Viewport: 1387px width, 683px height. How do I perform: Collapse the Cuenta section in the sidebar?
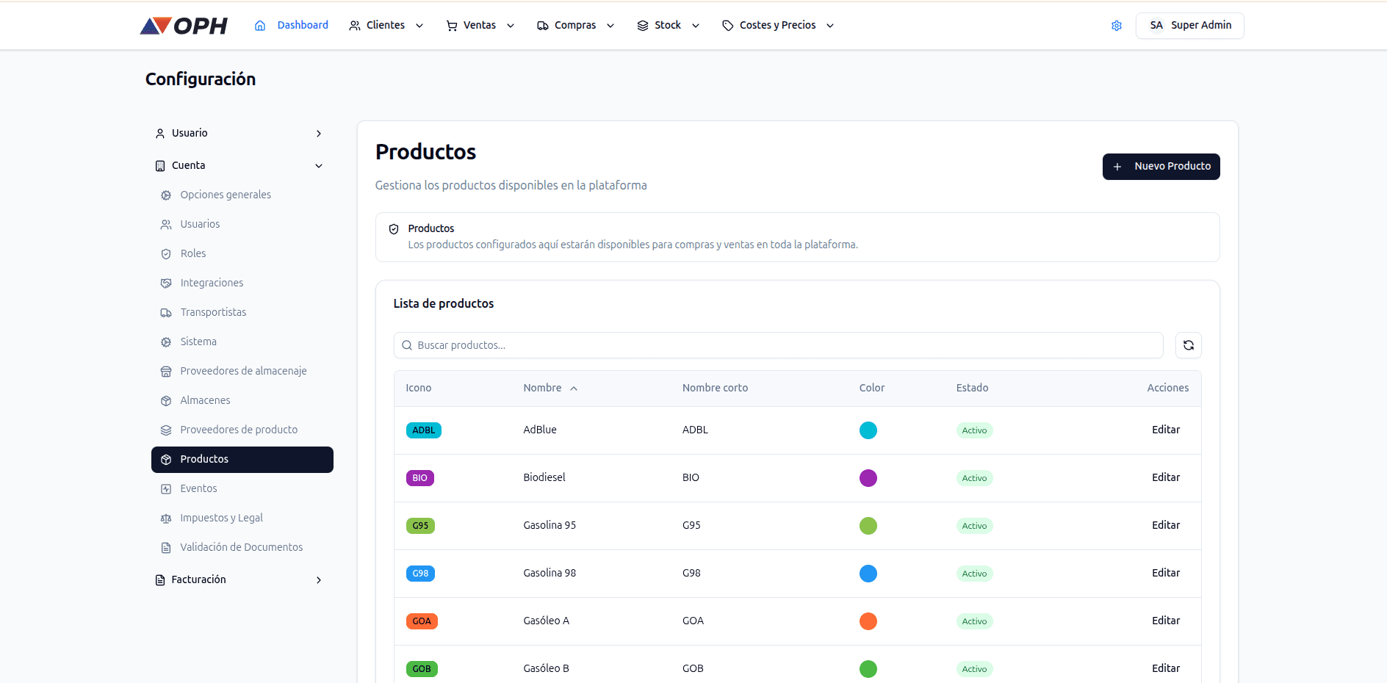(x=319, y=165)
